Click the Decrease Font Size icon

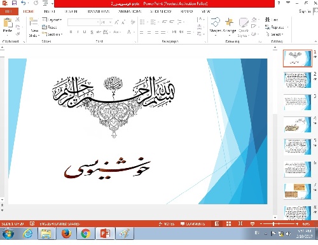[123, 22]
